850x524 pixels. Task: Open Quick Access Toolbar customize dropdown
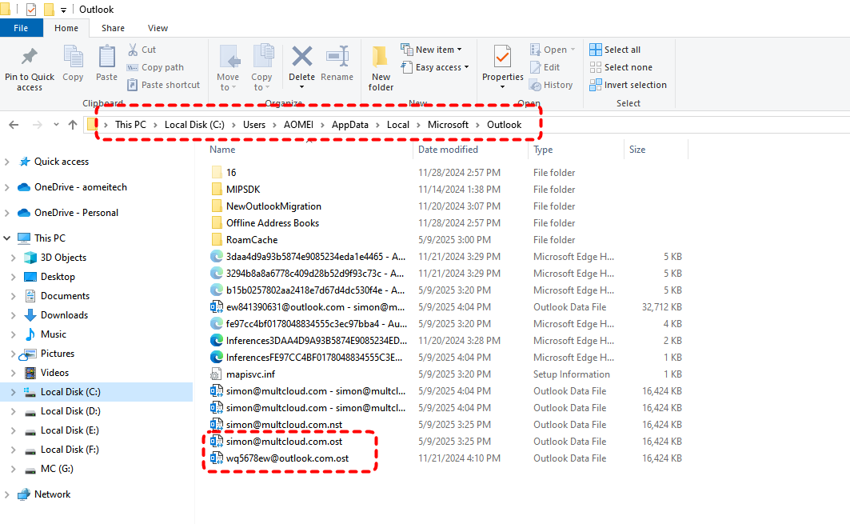63,10
